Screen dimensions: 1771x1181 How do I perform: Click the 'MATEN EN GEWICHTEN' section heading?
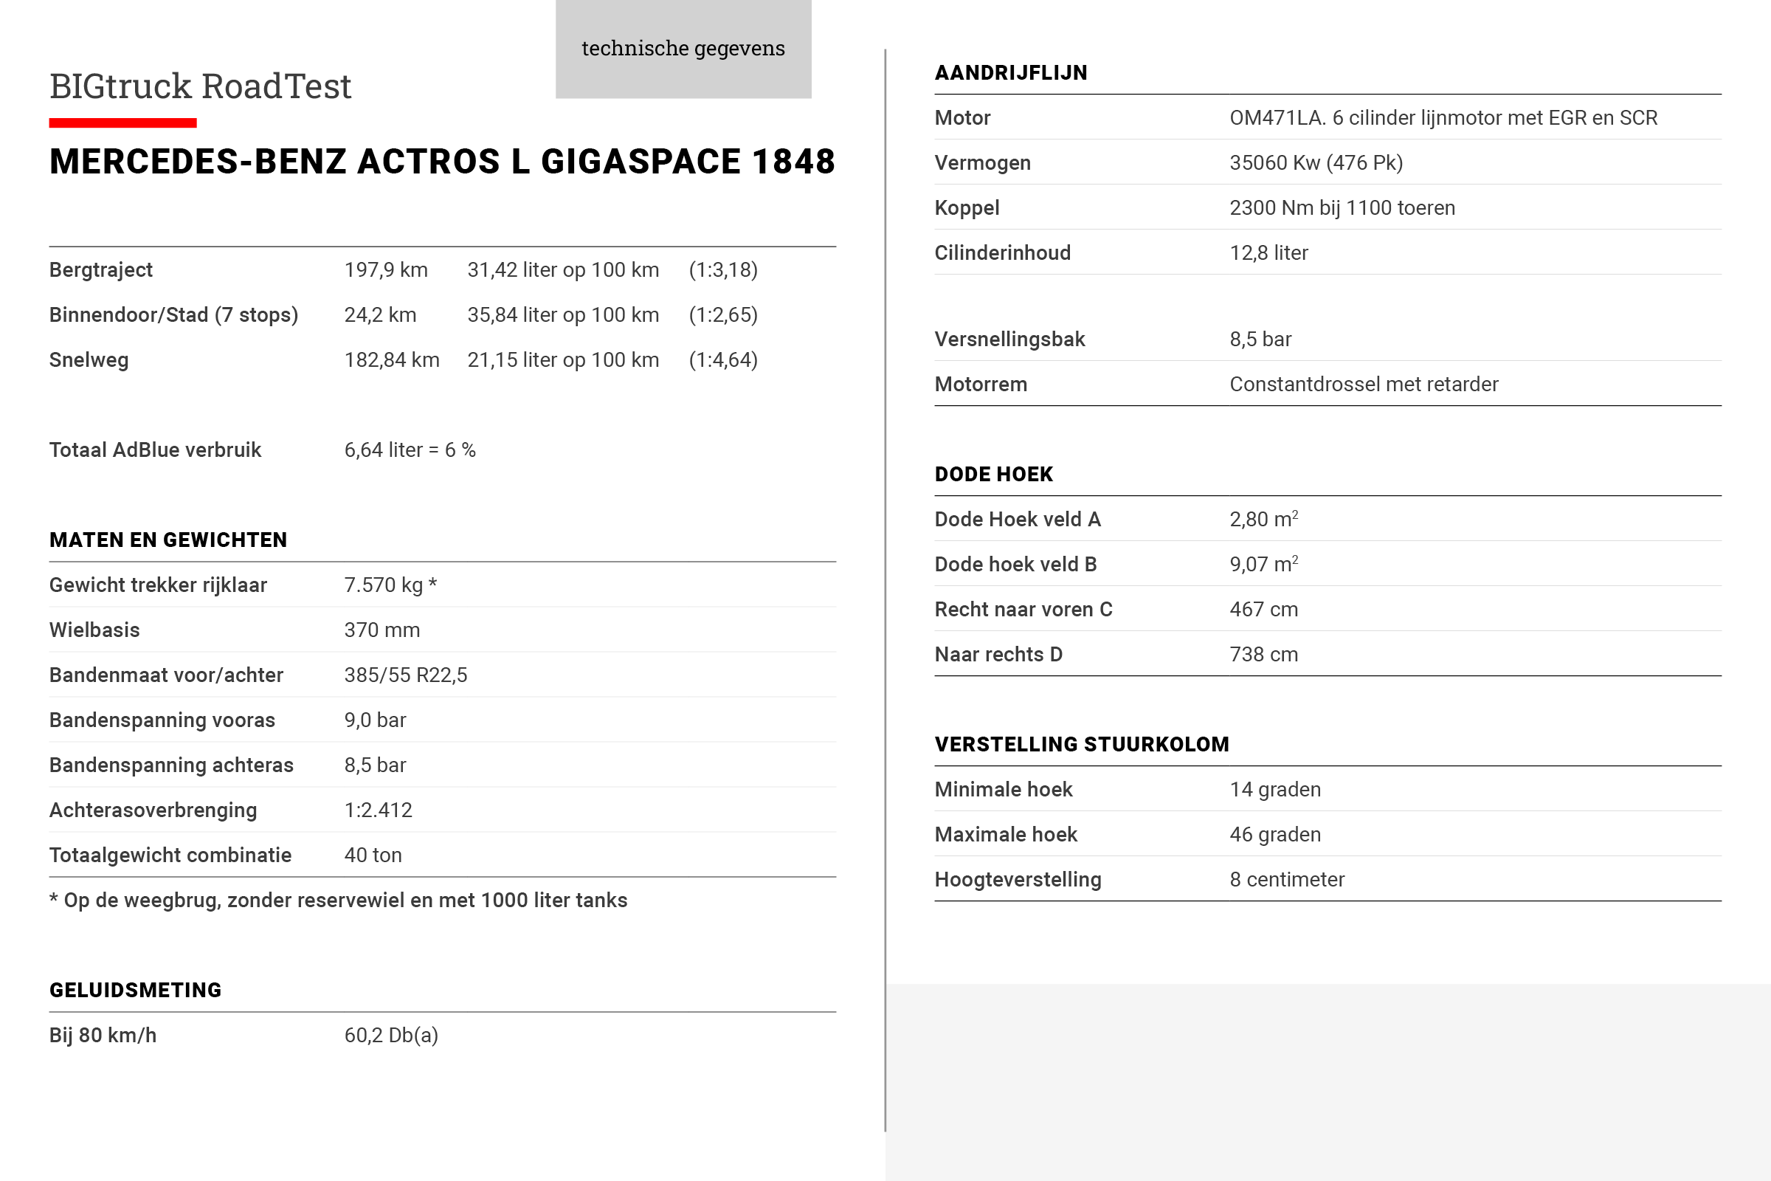pyautogui.click(x=168, y=540)
